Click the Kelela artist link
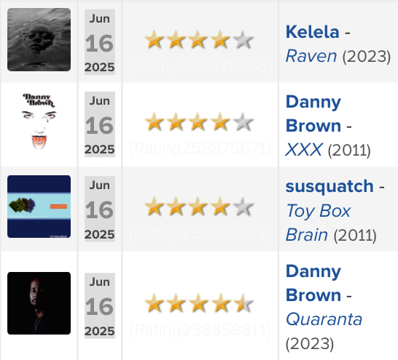Image resolution: width=398 pixels, height=360 pixels. pos(312,32)
